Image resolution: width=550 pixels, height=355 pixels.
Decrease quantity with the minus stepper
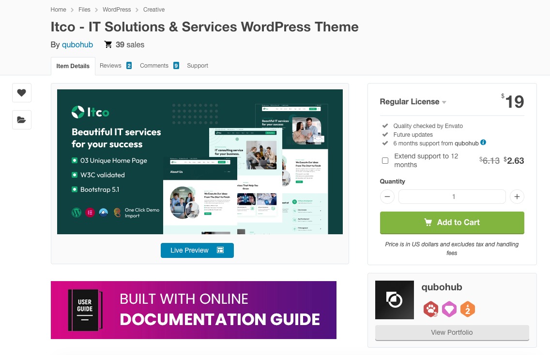tap(387, 197)
